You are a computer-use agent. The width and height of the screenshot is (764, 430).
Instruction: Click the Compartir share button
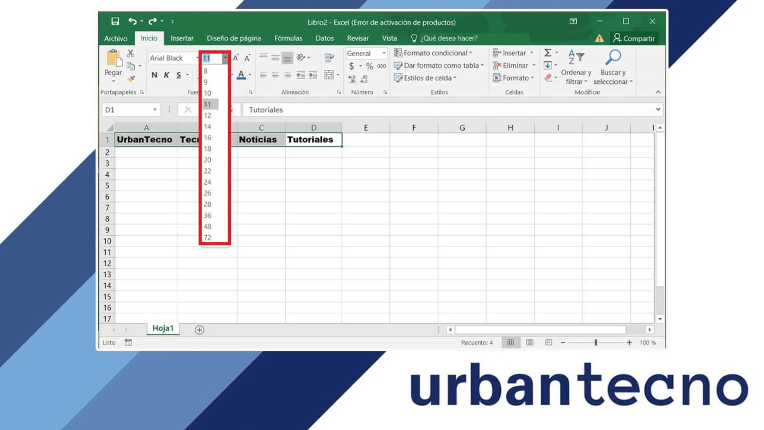pyautogui.click(x=634, y=38)
